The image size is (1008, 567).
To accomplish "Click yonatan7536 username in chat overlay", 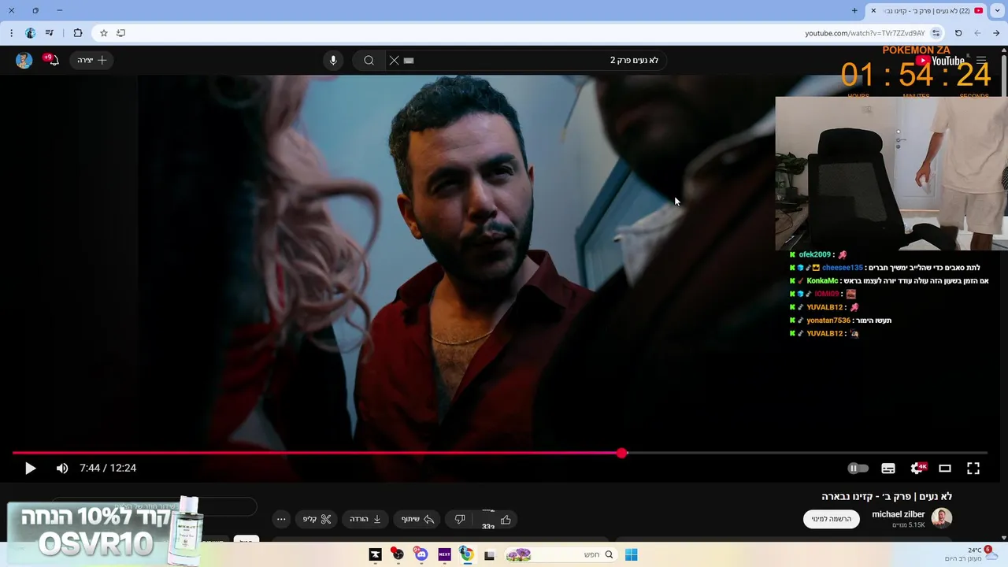I will click(x=828, y=321).
